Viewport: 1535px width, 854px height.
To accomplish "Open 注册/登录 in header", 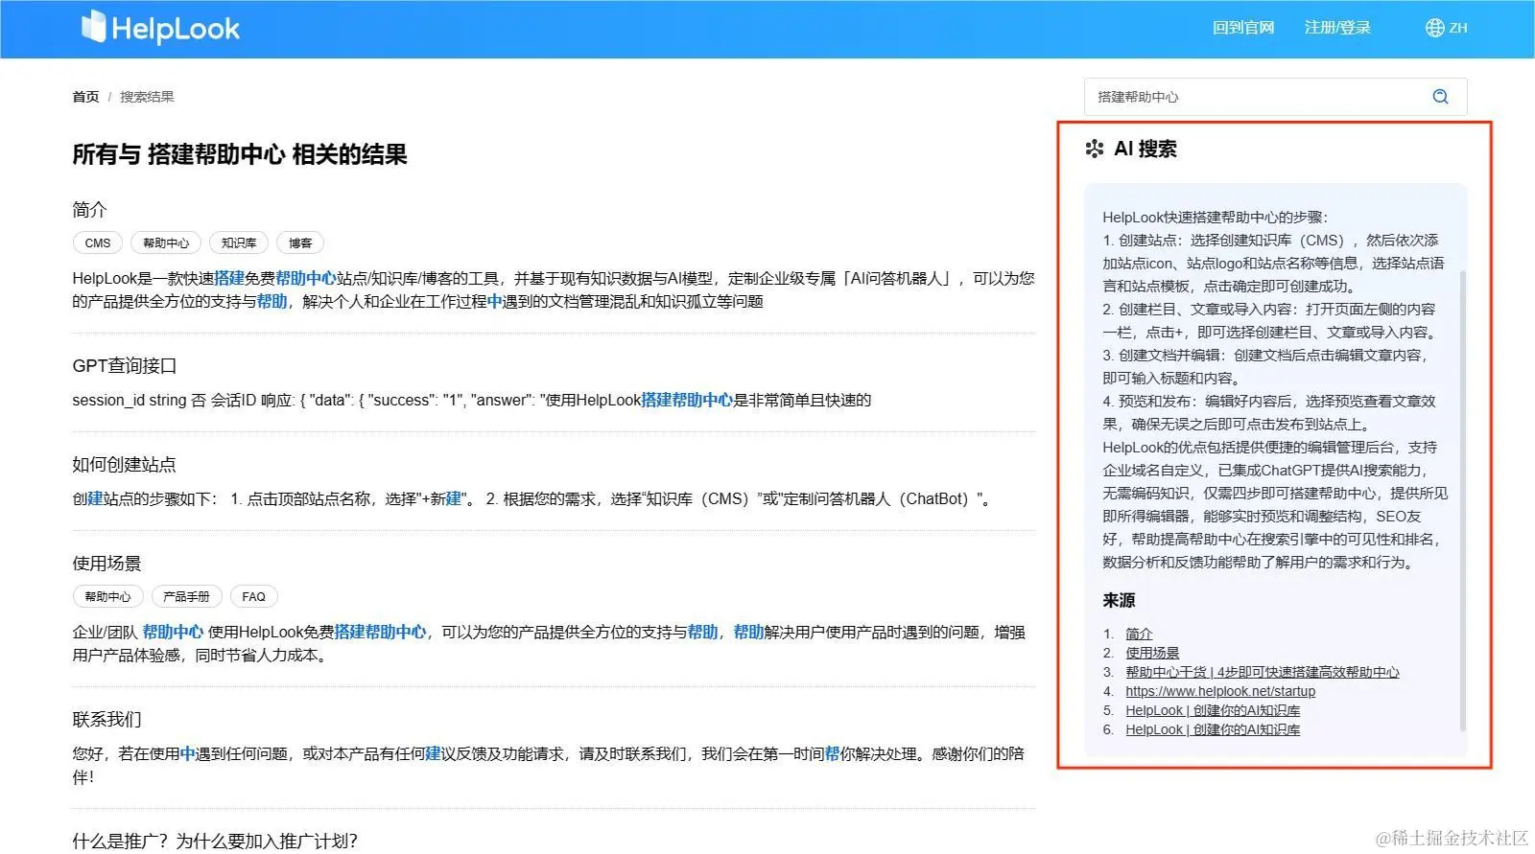I will 1337,28.
